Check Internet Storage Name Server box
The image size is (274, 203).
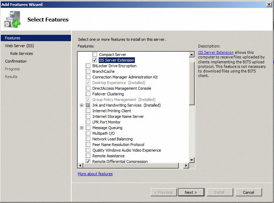click(x=88, y=116)
